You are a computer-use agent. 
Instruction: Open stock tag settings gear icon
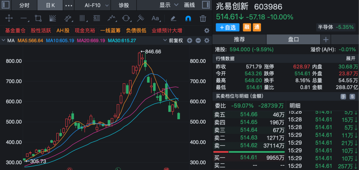coord(207,31)
